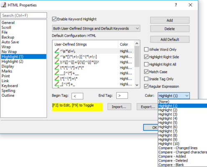Click the pencil icon beside _[^\*]+_ string

coord(57,84)
